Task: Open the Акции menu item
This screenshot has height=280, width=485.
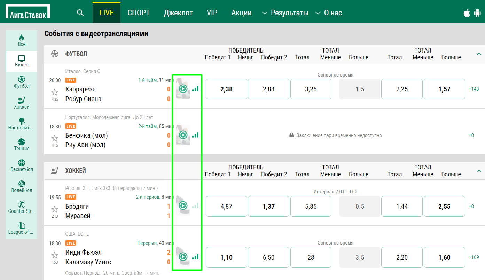Action: pyautogui.click(x=241, y=13)
